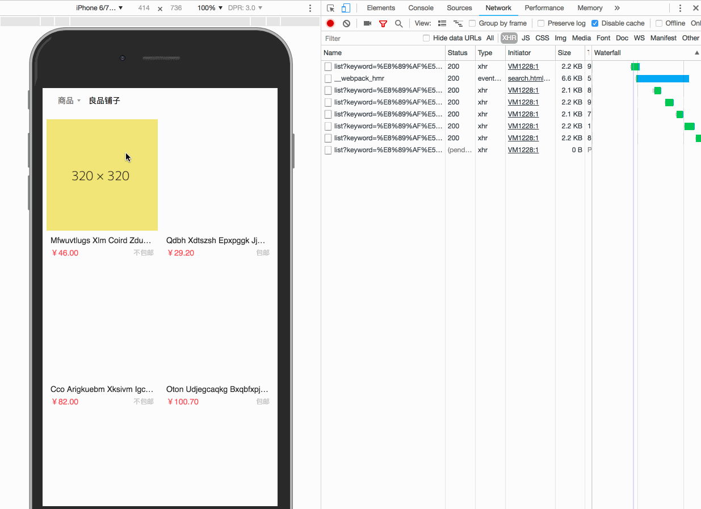
Task: Sort by Name column header
Action: tap(383, 53)
